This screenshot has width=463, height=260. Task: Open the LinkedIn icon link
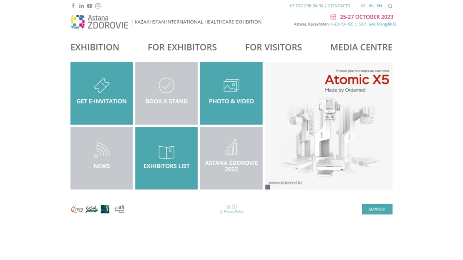pyautogui.click(x=81, y=6)
